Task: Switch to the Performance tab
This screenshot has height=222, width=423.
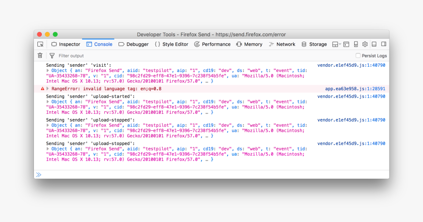Action: (212, 44)
